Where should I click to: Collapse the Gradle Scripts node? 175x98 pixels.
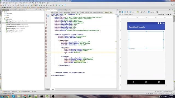point(2,19)
